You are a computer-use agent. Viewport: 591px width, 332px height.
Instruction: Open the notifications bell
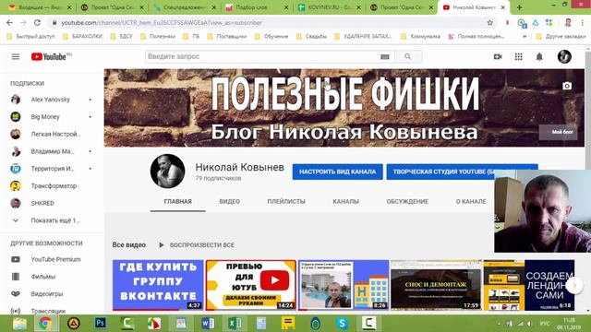(539, 57)
